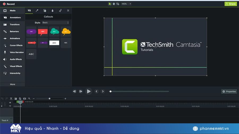Choose the yellow thought cloud callout
239x134 pixels.
[66, 32]
